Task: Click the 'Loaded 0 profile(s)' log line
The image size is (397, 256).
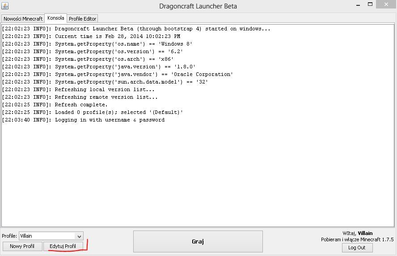Action: pos(93,112)
